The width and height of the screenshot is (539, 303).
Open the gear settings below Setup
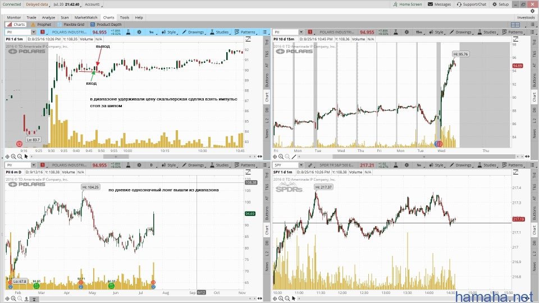[x=532, y=11]
